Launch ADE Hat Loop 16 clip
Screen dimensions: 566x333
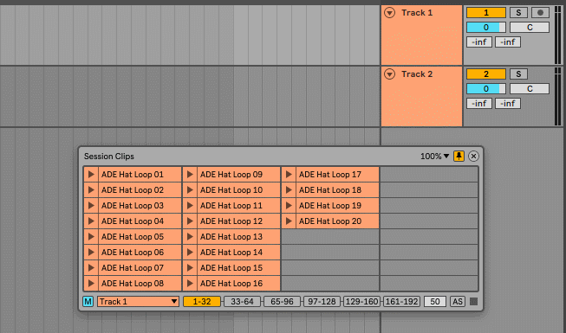[190, 284]
